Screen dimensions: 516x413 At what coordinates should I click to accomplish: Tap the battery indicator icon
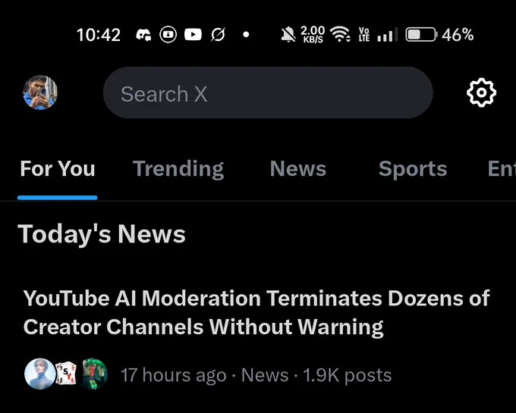[420, 35]
